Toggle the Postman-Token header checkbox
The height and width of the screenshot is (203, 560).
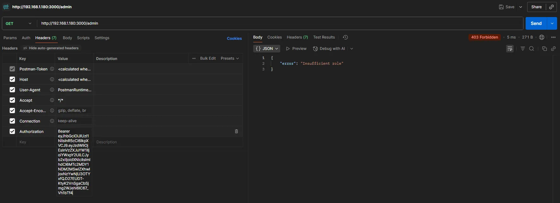click(x=12, y=69)
